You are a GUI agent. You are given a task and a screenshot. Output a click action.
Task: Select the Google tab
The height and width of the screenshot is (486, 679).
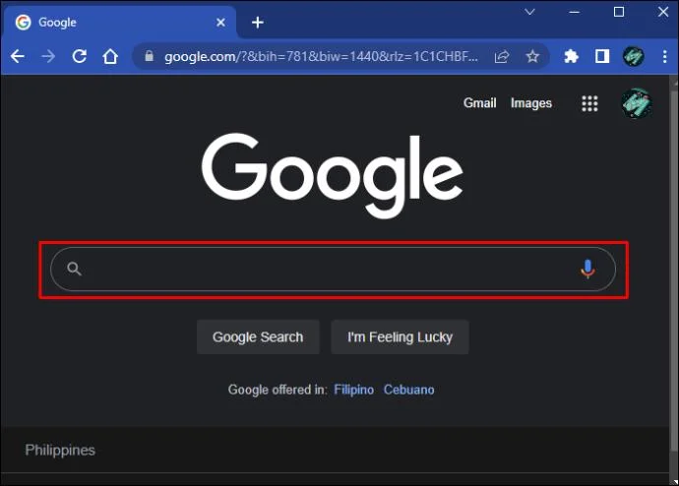coord(119,22)
